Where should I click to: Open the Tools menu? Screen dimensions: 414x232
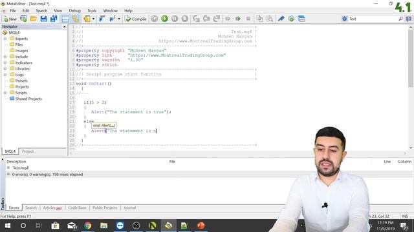click(x=92, y=10)
